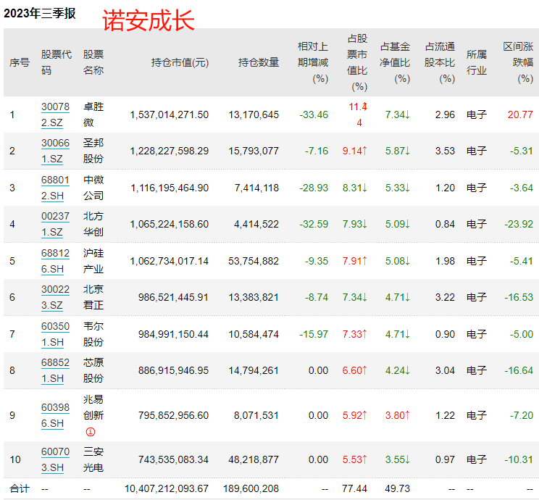Click the 占流通股本比(%) column header
This screenshot has height=500, width=539.
click(x=440, y=62)
